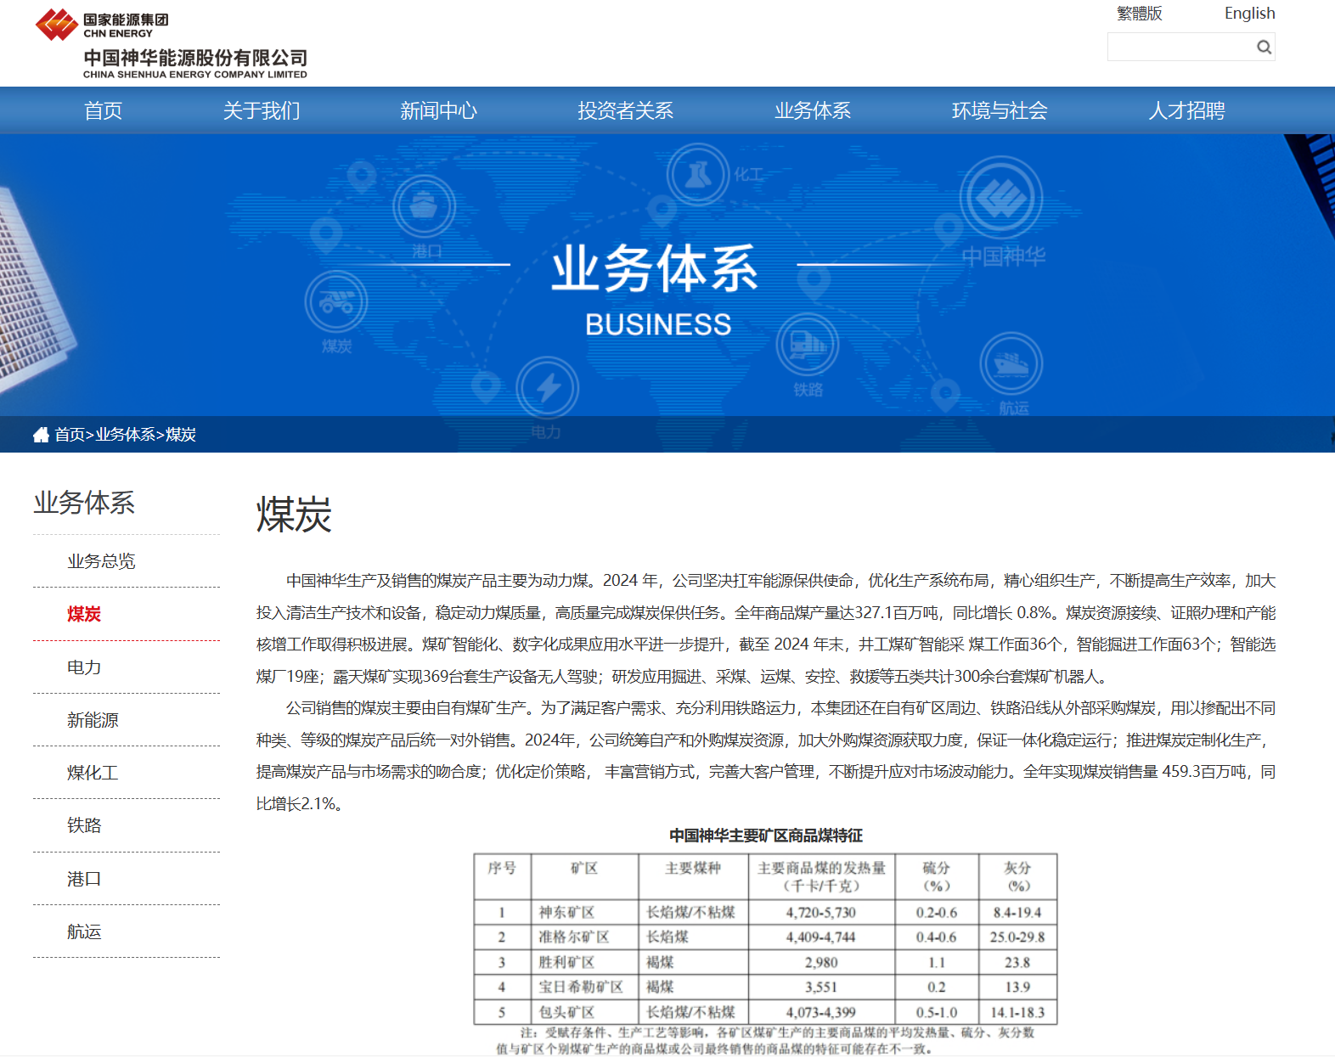Click the 铁路 train icon in banner
The width and height of the screenshot is (1335, 1058).
click(x=808, y=344)
